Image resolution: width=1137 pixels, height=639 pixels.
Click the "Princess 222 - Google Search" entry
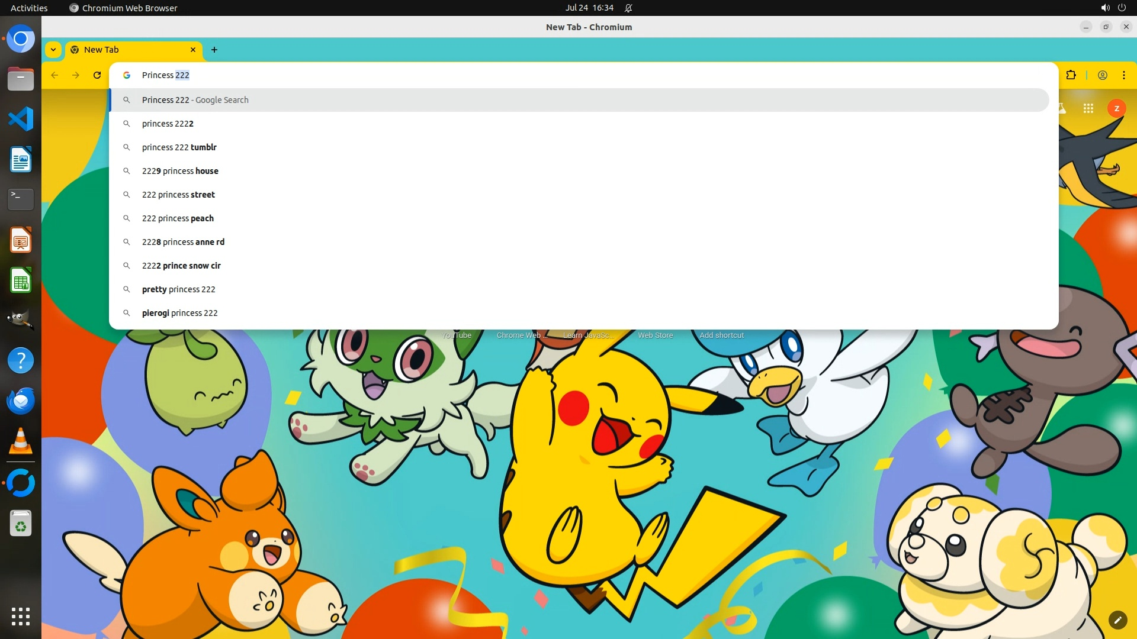coord(195,100)
